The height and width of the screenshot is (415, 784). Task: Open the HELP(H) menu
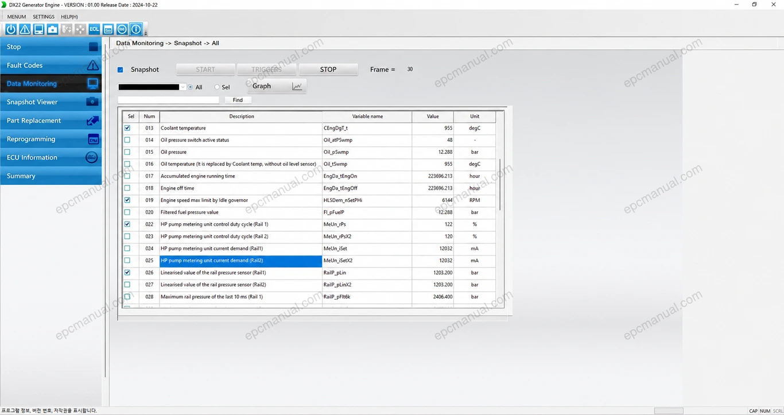click(69, 17)
